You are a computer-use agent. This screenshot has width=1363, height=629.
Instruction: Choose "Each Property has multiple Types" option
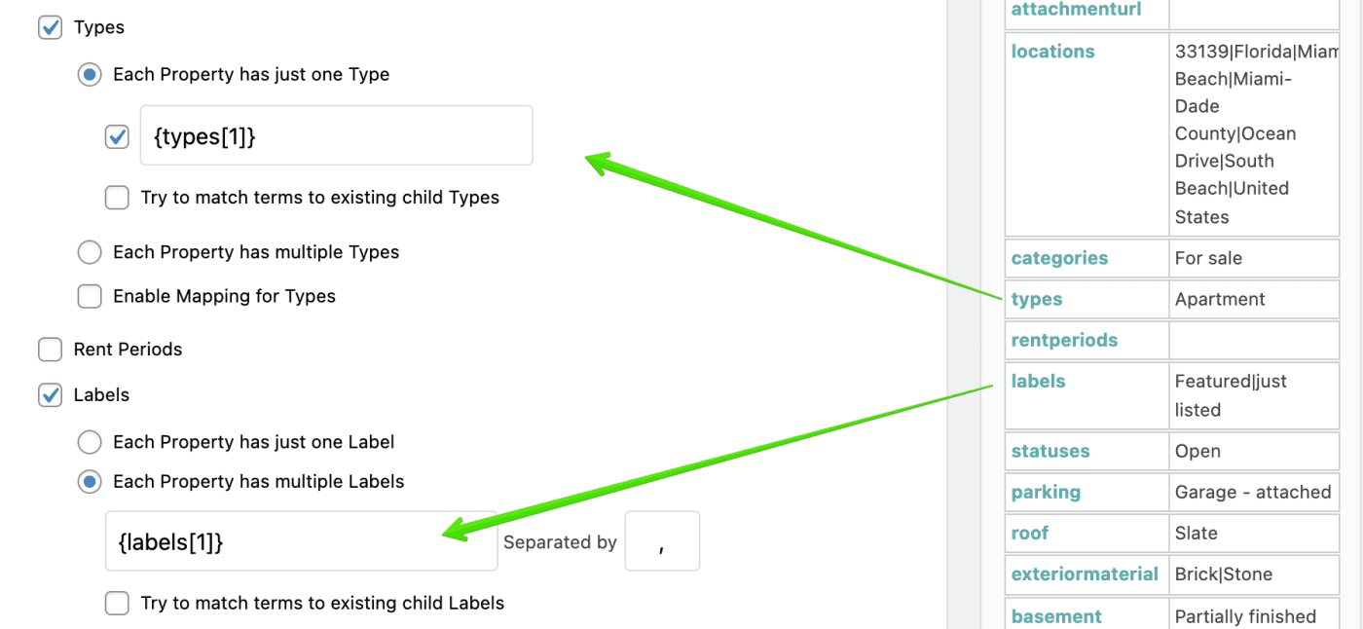(90, 252)
